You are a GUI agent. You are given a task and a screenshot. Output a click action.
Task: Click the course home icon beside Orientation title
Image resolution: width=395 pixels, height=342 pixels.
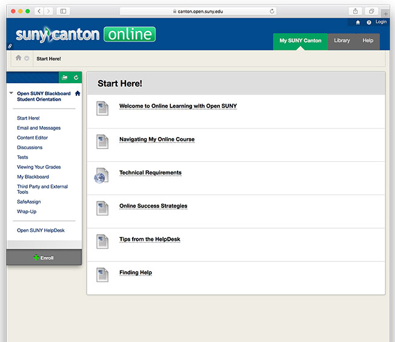77,93
